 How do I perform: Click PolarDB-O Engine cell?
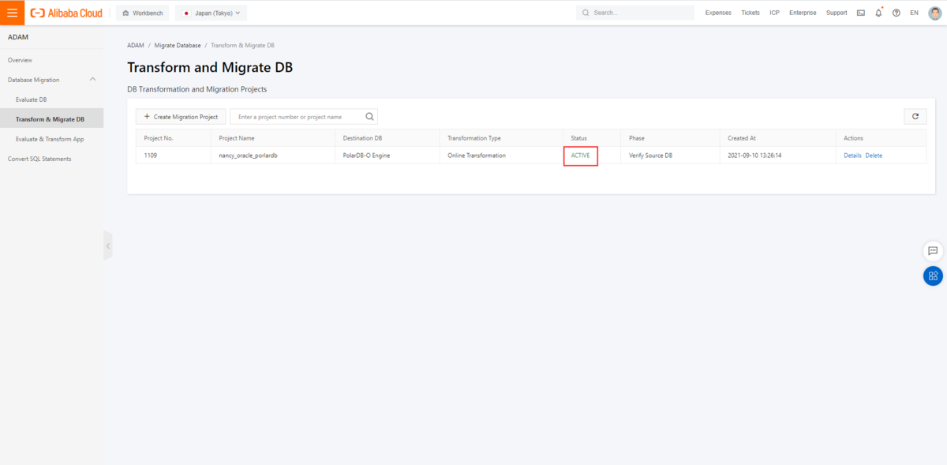click(366, 156)
